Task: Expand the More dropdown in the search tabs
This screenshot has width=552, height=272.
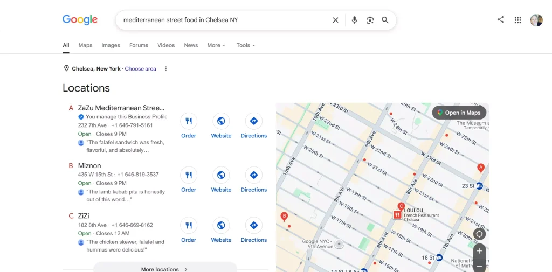Action: tap(216, 45)
